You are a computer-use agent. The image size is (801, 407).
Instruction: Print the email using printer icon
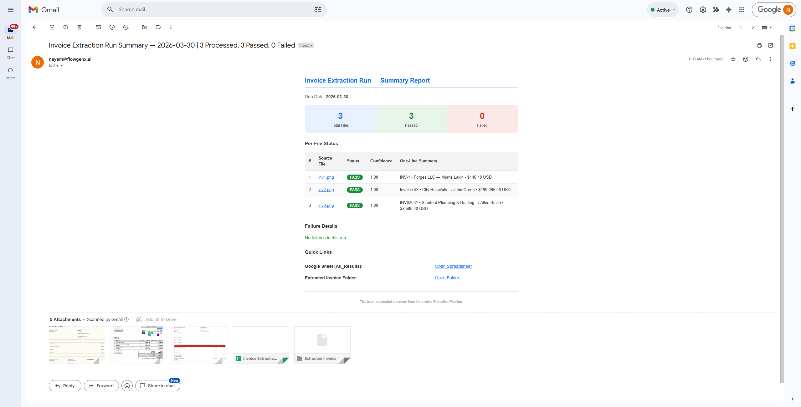tap(759, 45)
